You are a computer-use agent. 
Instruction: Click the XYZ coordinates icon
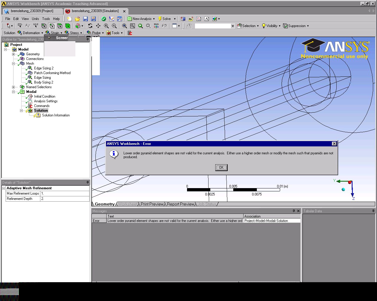(x=36, y=26)
